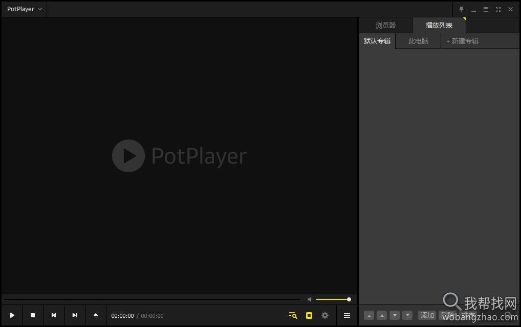Screen dimensions: 521x327
Task: Open a file with the eject icon
Action: [x=95, y=315]
